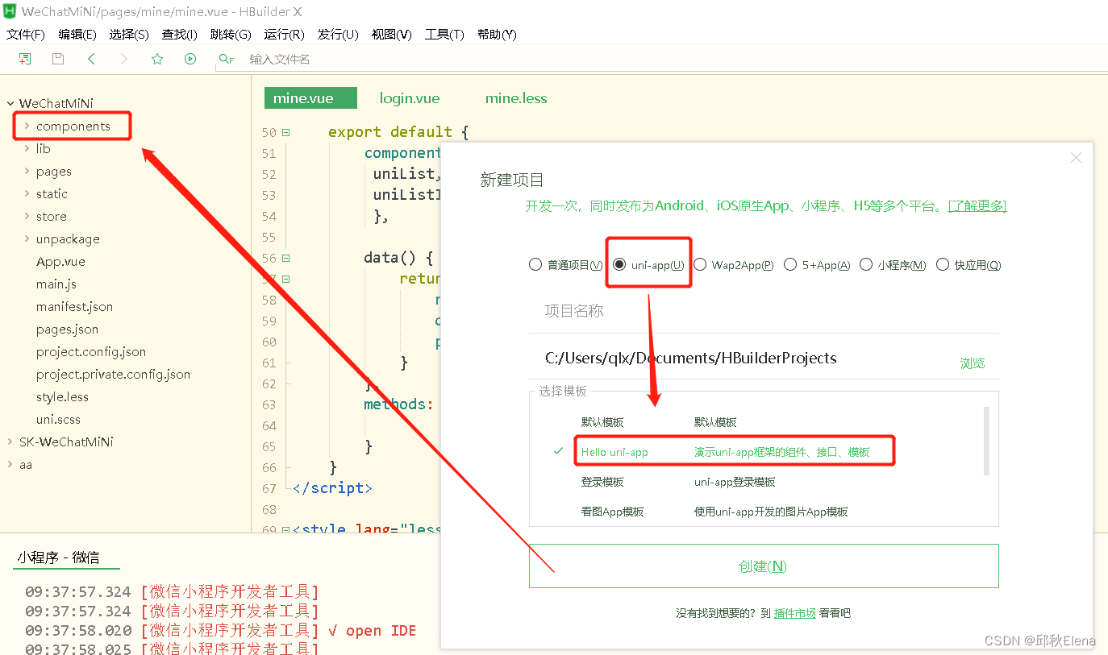The width and height of the screenshot is (1108, 655).
Task: Click the 创建(N) button
Action: (764, 566)
